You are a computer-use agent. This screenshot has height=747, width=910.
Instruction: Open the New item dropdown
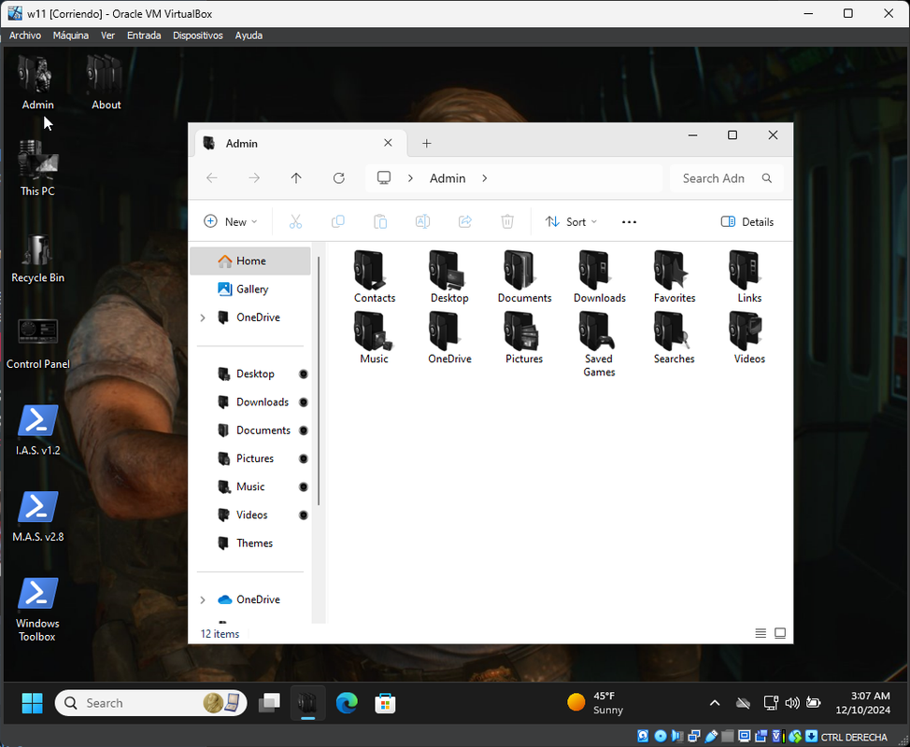coord(231,221)
